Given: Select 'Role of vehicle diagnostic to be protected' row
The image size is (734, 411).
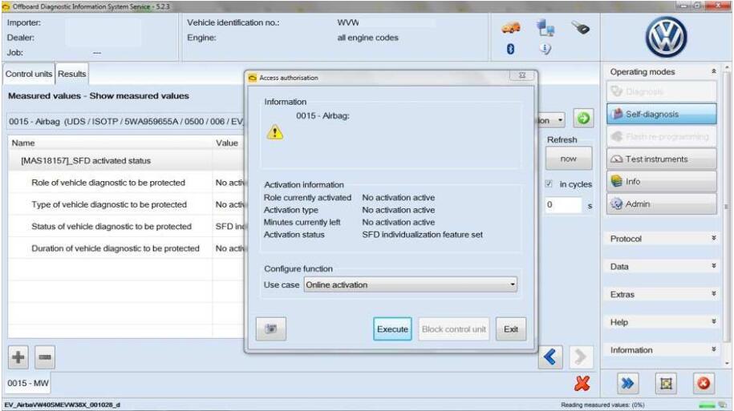Looking at the screenshot, I should click(x=127, y=183).
